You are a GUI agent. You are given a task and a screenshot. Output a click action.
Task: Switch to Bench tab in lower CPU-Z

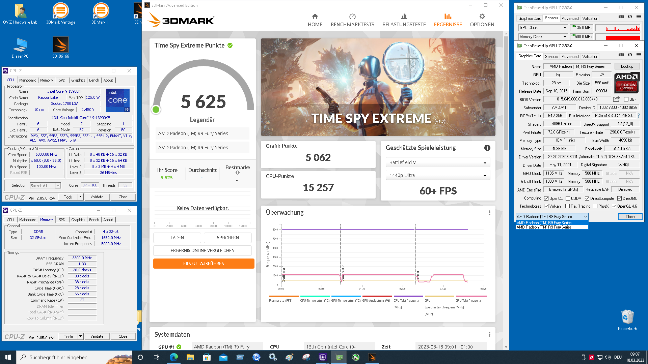click(x=94, y=220)
